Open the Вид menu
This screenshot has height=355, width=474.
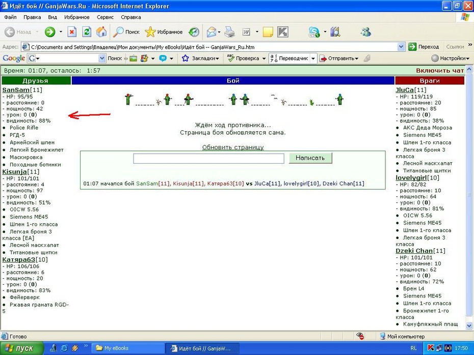pos(52,17)
